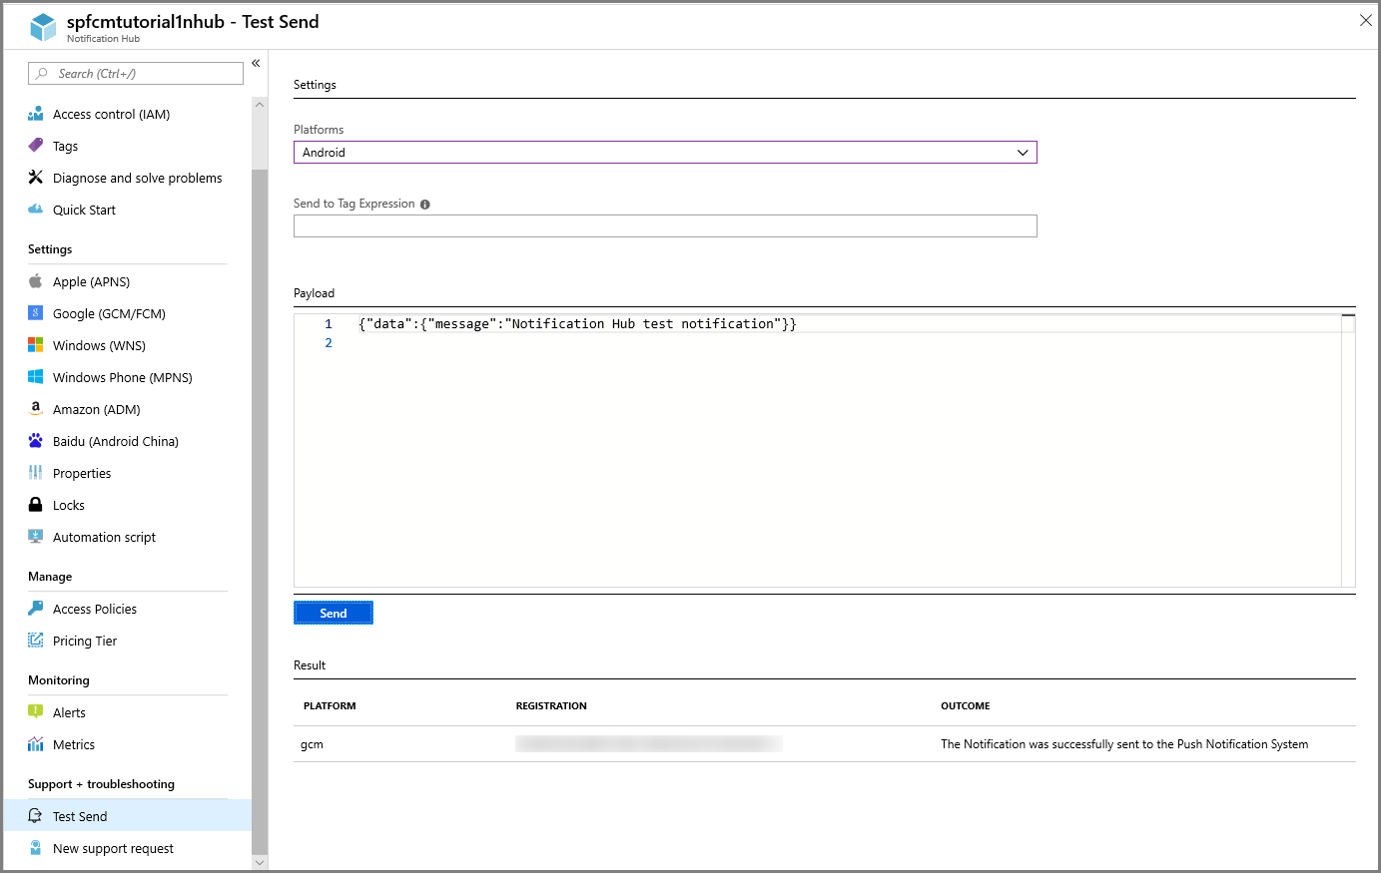Switch to the Pricing Tier page
1381x873 pixels.
click(x=84, y=641)
